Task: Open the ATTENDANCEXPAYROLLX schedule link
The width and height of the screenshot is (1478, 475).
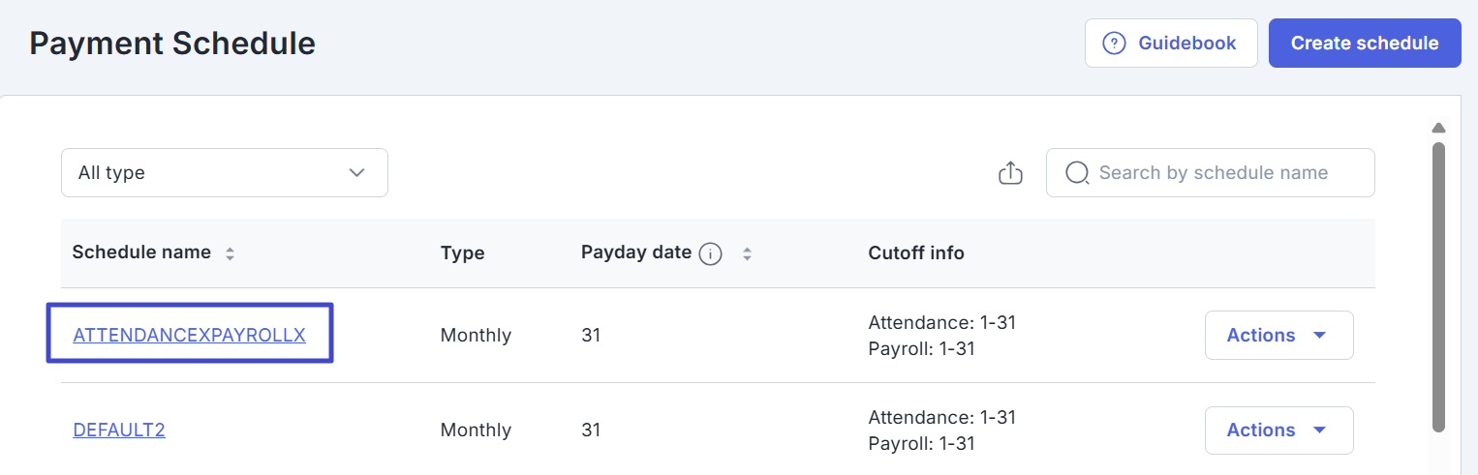Action: [189, 336]
